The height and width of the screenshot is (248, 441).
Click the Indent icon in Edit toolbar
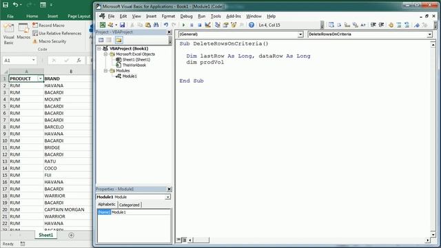pyautogui.click(x=373, y=25)
